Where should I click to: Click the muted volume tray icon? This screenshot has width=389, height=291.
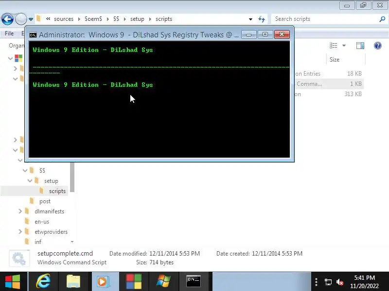(340, 282)
